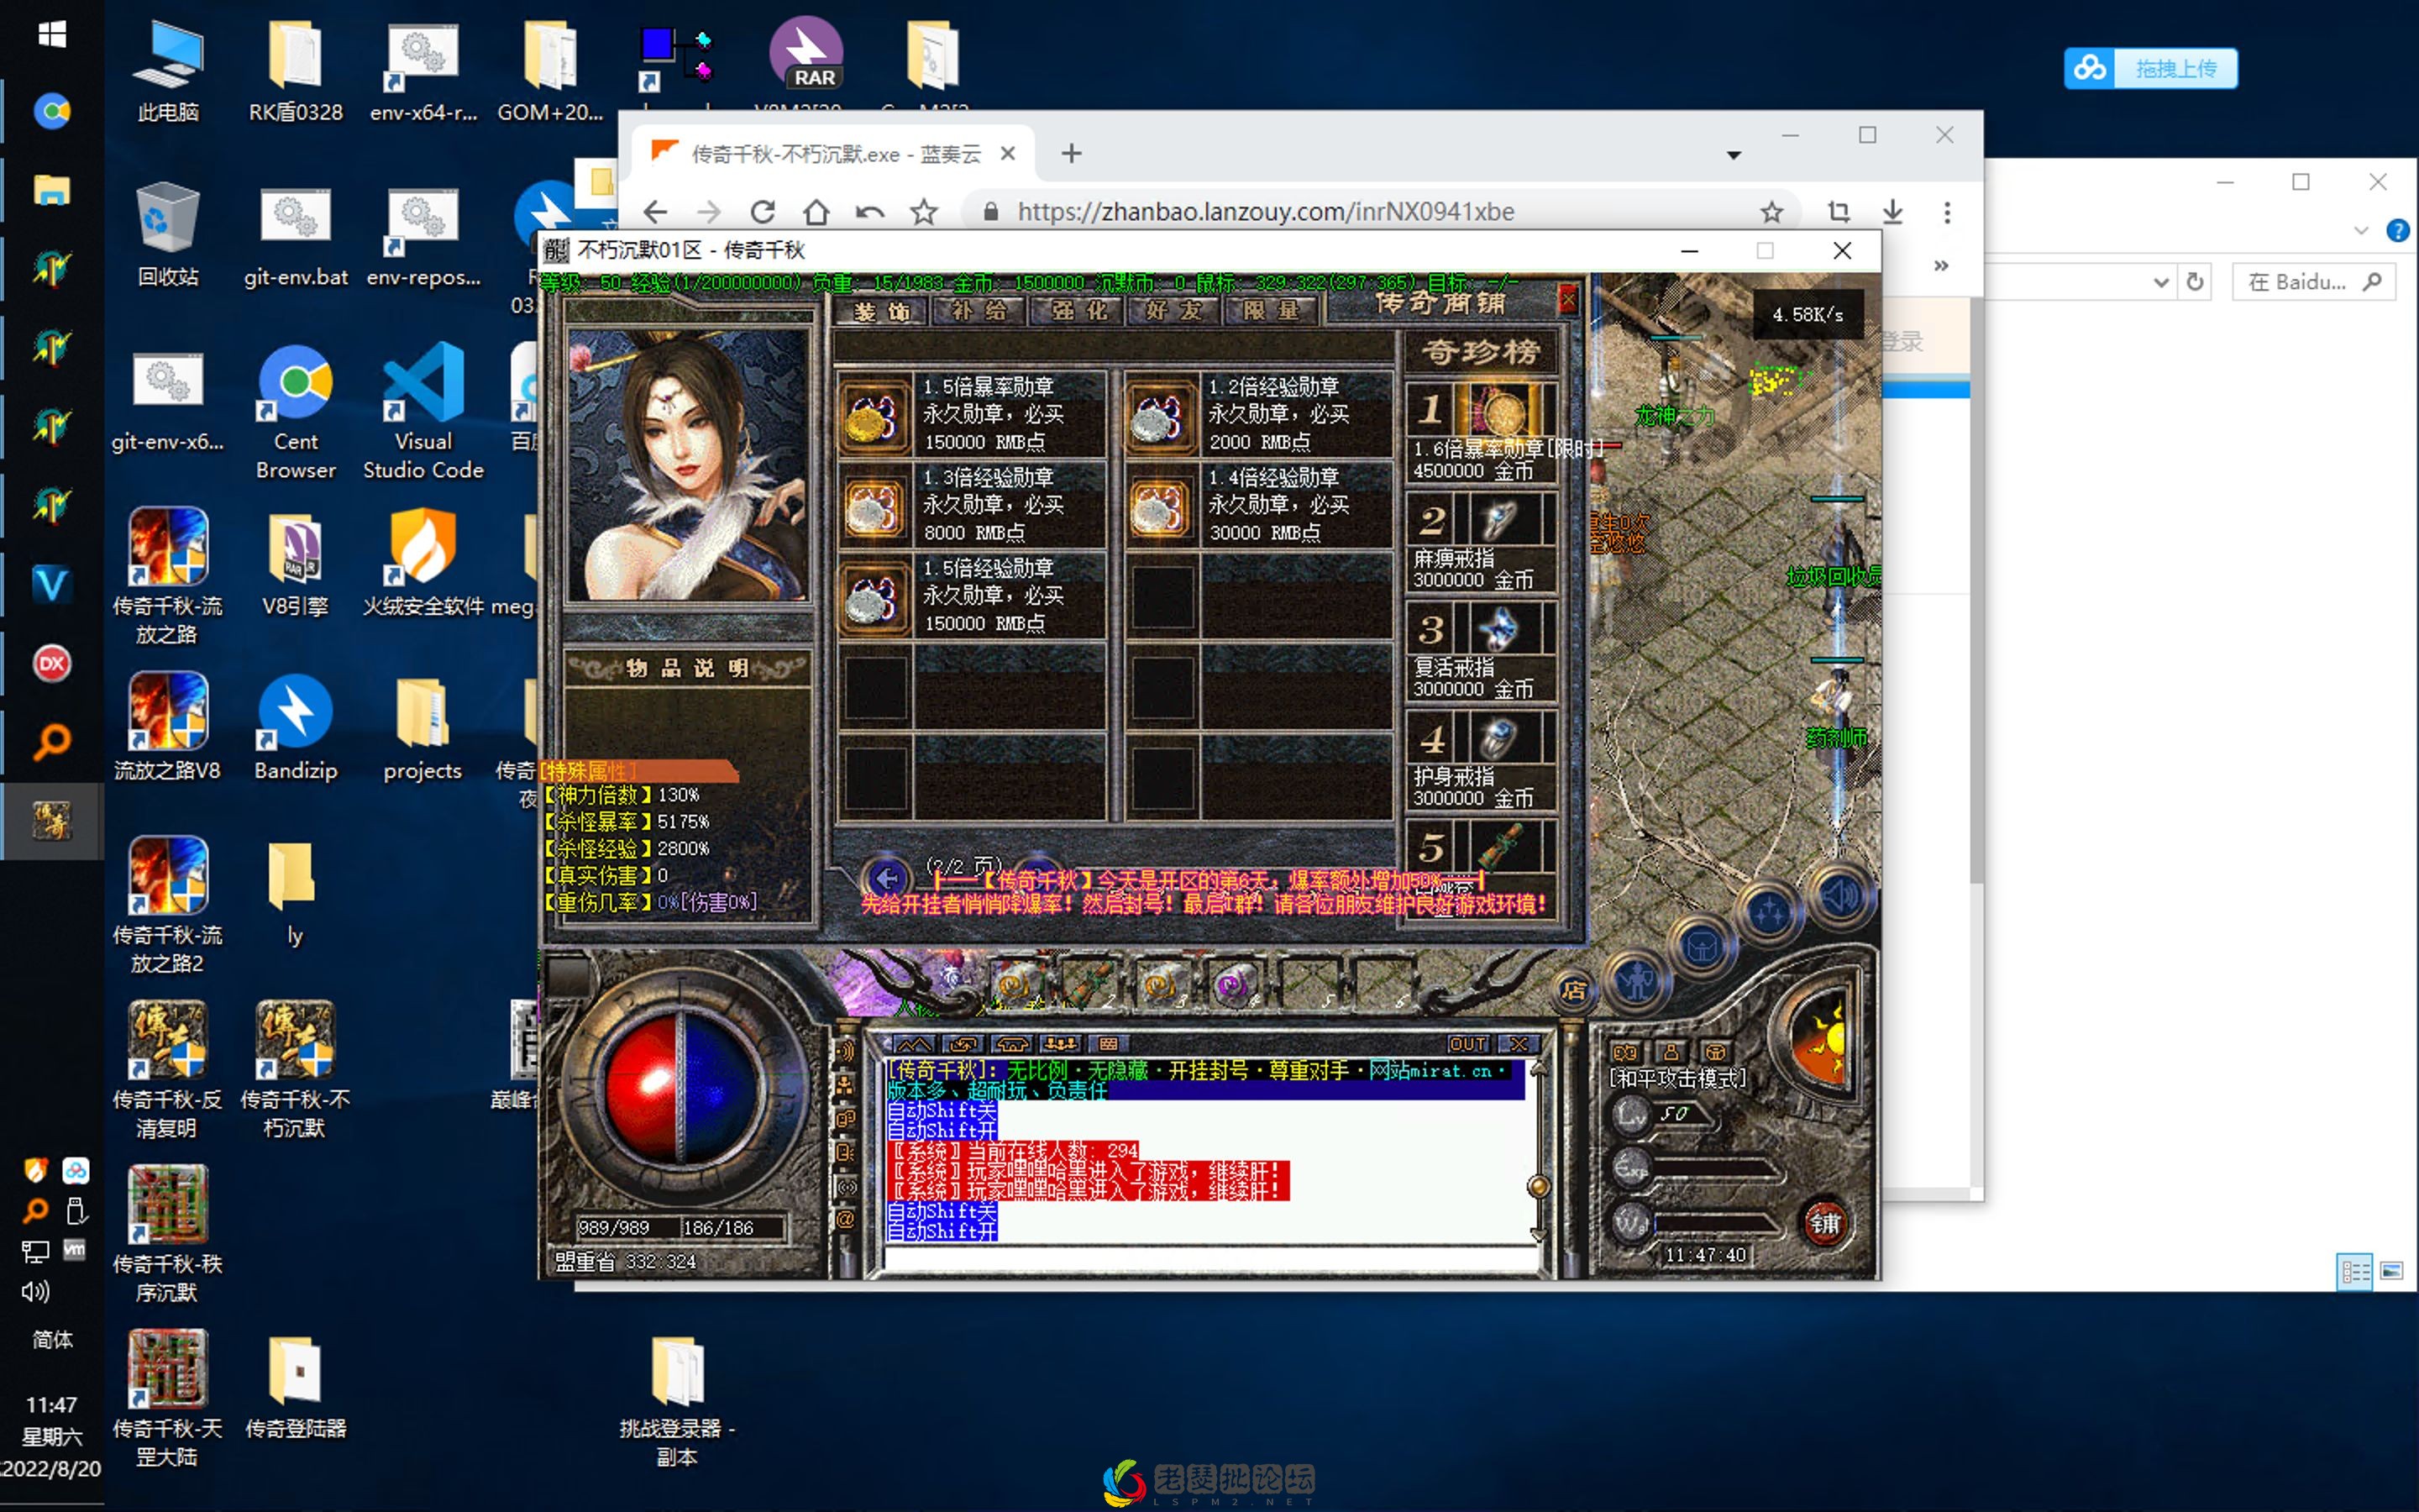Close the 传奇千秋-不朽沉默.exe browser tab
This screenshot has width=2419, height=1512.
[1008, 153]
